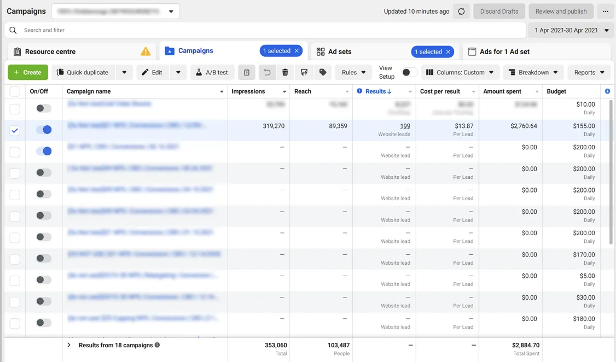This screenshot has height=362, width=616.
Task: Open the Columns: Custom dropdown
Action: 460,72
